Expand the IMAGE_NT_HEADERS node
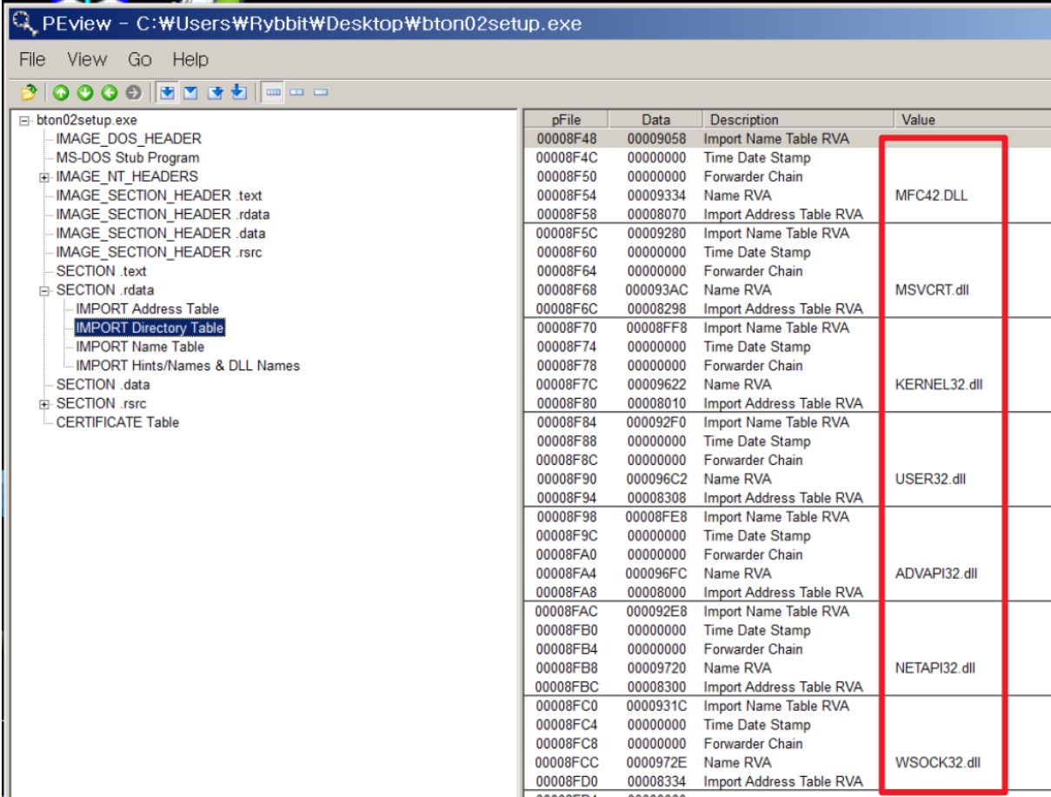The width and height of the screenshot is (1051, 797). 43,177
